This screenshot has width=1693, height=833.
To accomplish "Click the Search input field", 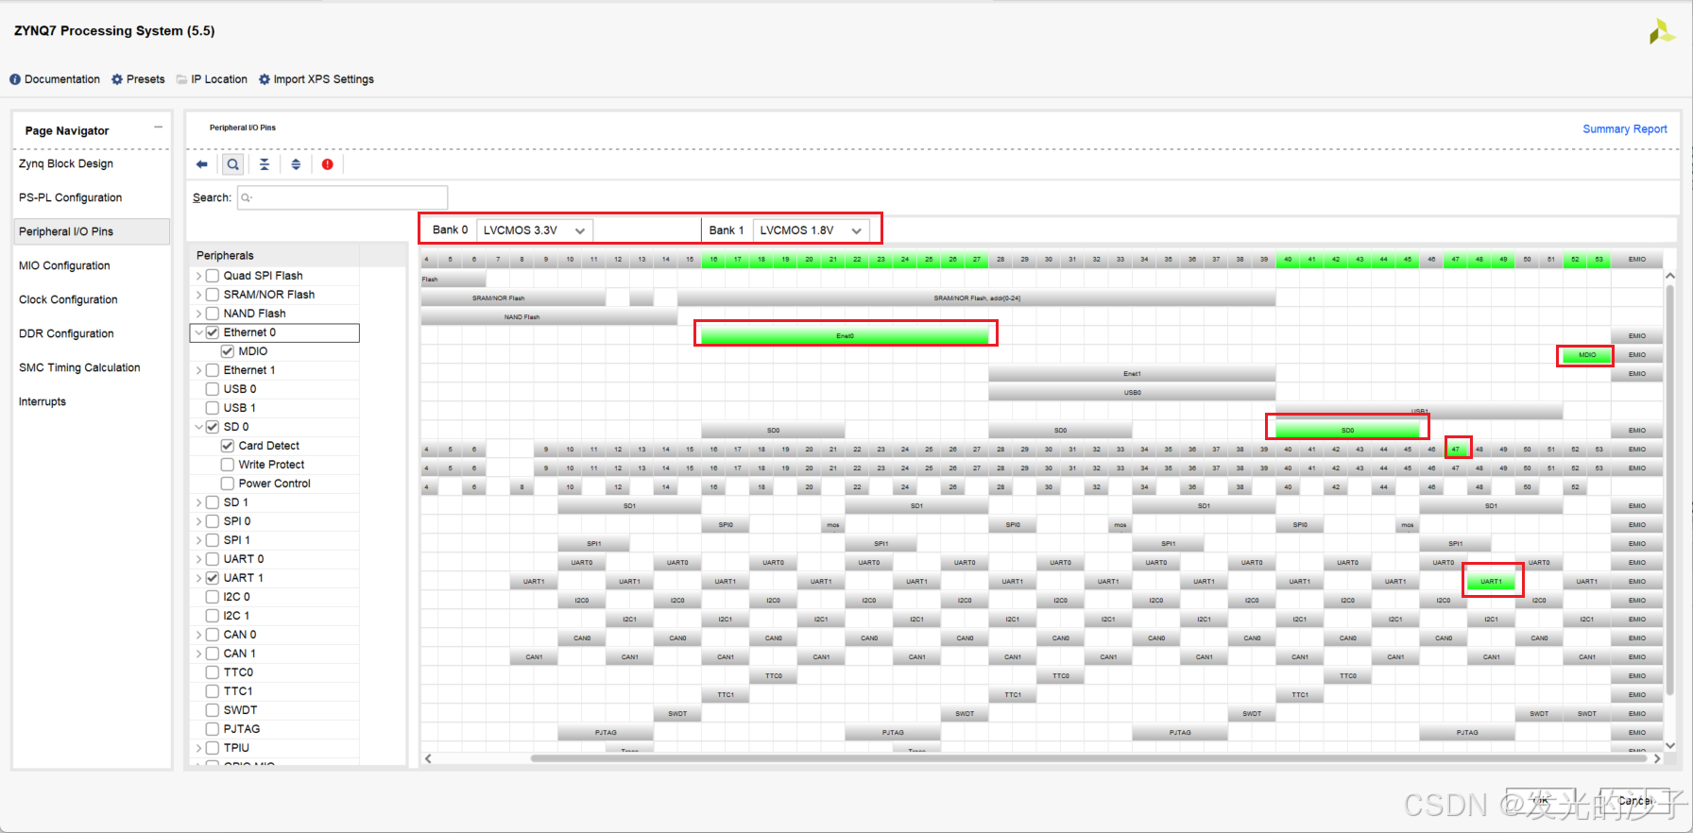I will tap(342, 197).
